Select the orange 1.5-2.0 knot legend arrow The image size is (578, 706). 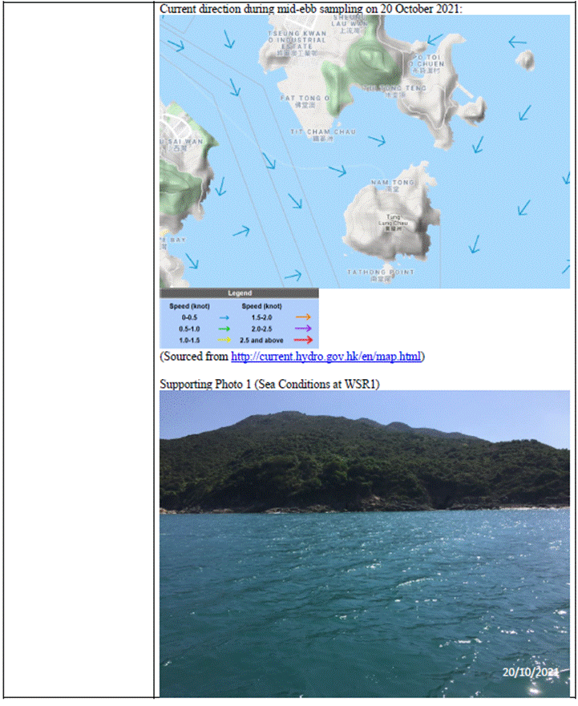click(x=303, y=318)
